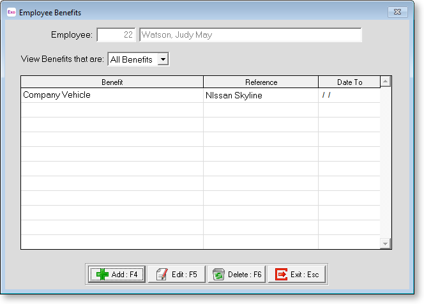
Task: Click the Reference column header
Action: click(x=261, y=82)
